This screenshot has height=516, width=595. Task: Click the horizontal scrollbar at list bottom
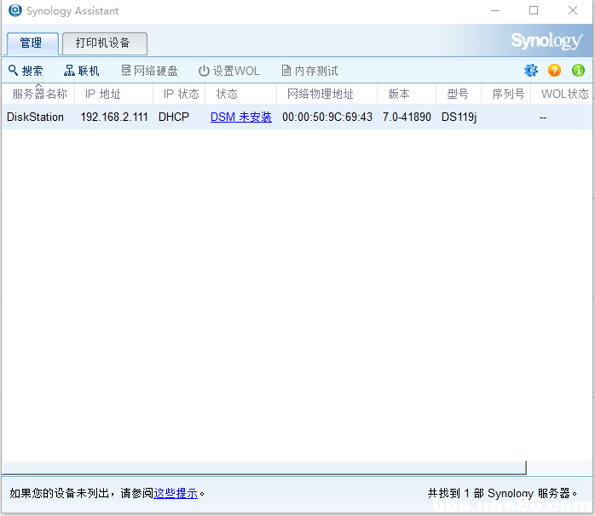(264, 467)
